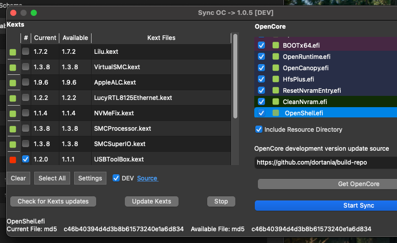Click USBToolBox current version 1.2.0

tap(41, 159)
